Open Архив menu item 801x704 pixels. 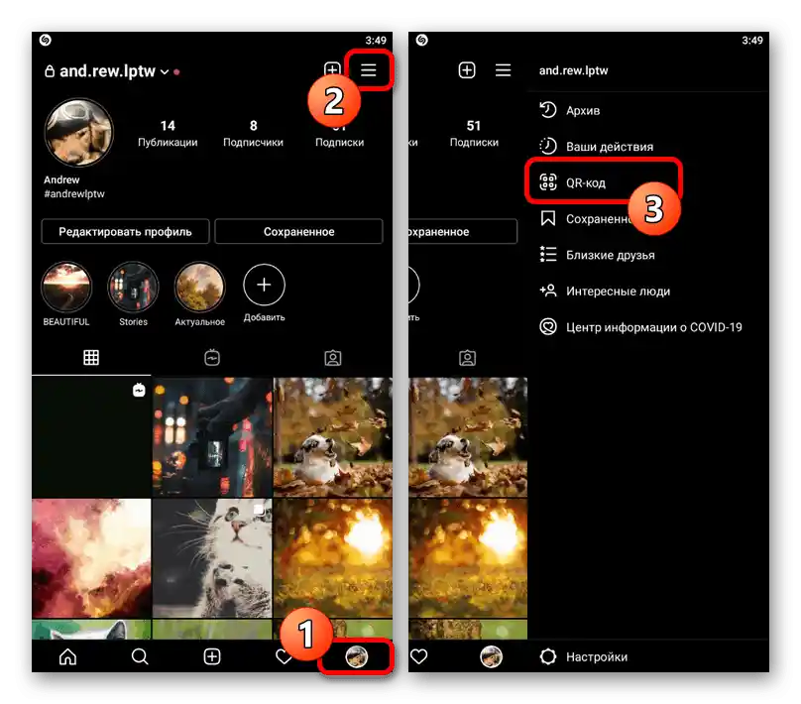point(648,110)
